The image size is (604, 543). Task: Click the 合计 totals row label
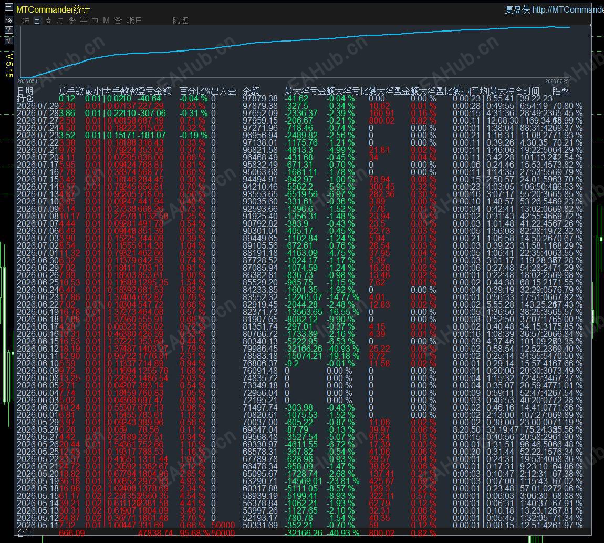[25, 534]
